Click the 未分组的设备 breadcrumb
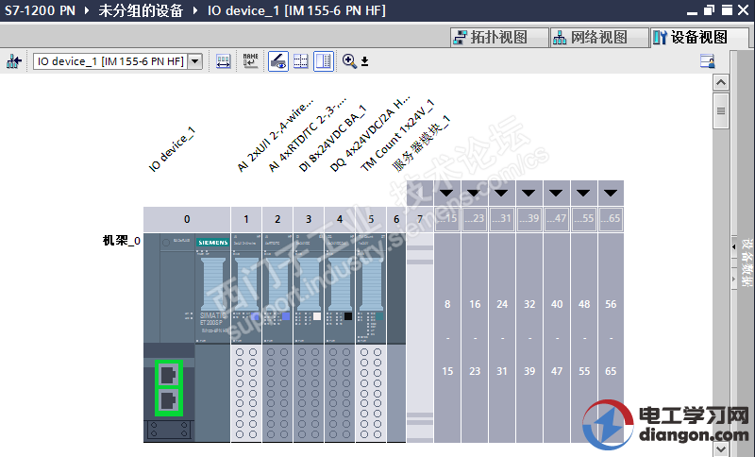Viewport: 755px width, 457px height. (141, 10)
